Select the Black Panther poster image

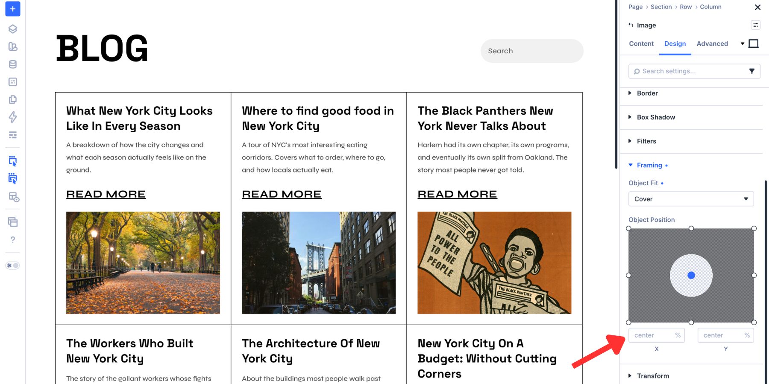point(494,263)
